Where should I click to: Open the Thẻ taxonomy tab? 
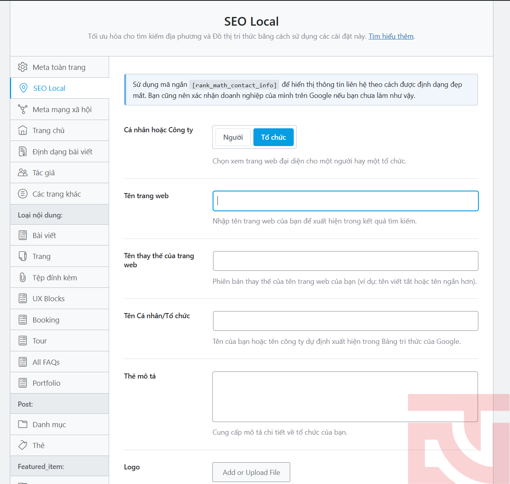point(59,445)
